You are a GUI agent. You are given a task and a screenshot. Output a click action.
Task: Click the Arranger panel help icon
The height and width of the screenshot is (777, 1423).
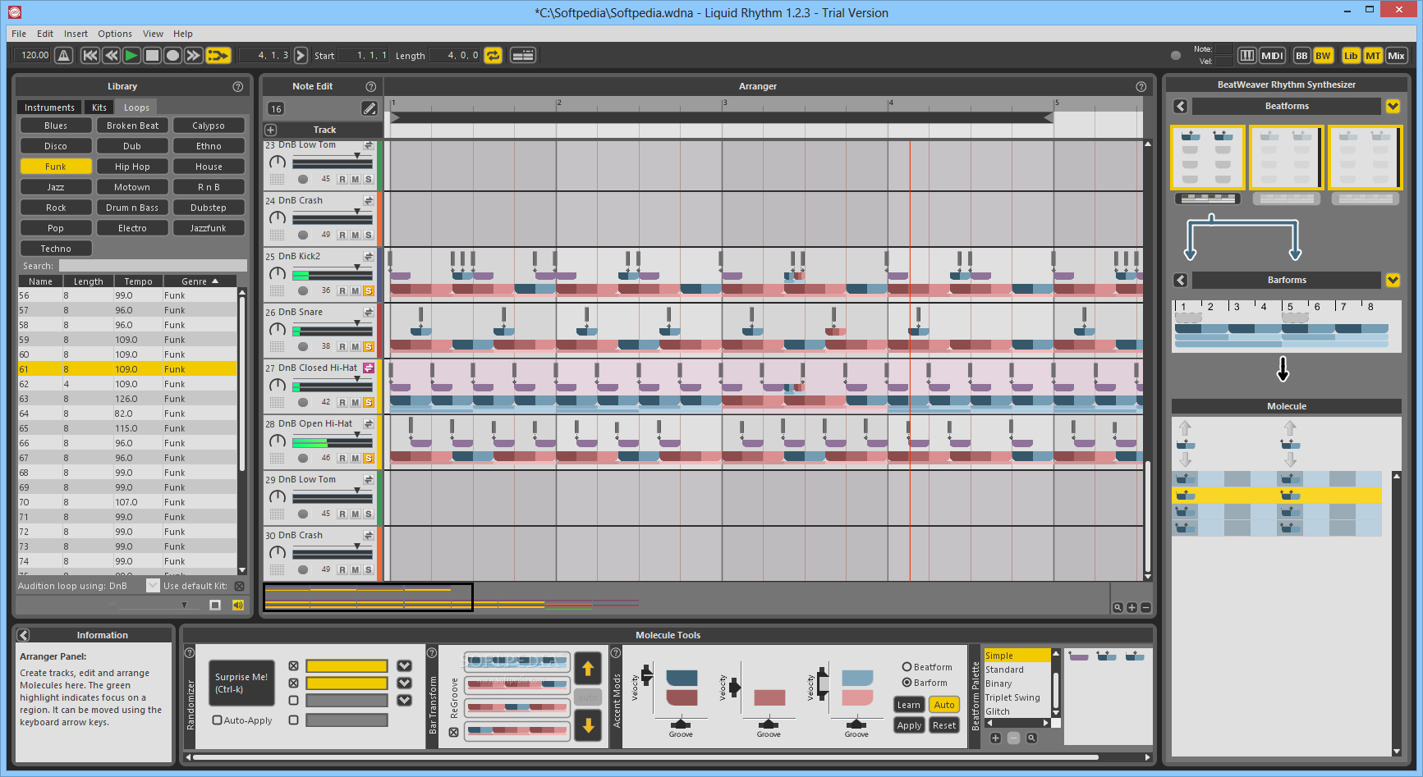click(1141, 86)
